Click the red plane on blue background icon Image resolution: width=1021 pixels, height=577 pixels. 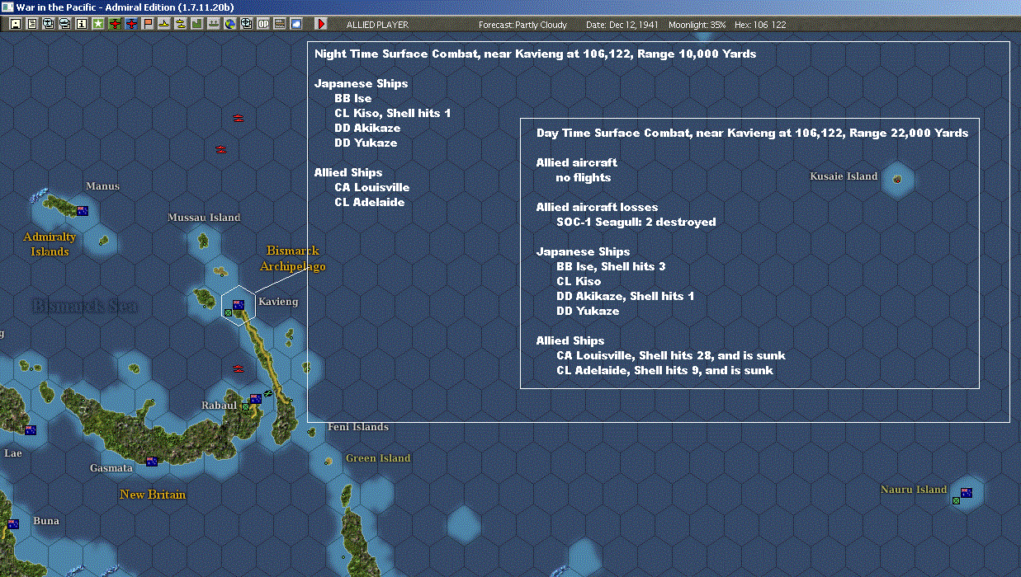click(x=131, y=24)
